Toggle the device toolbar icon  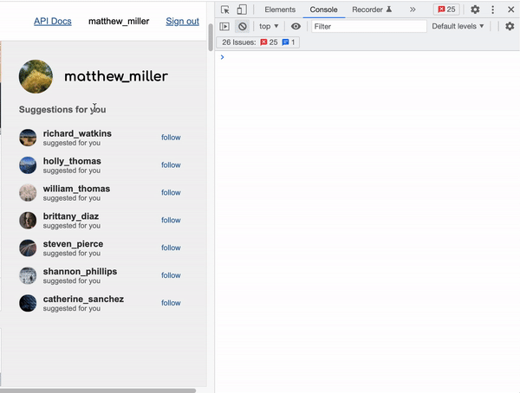tap(242, 10)
